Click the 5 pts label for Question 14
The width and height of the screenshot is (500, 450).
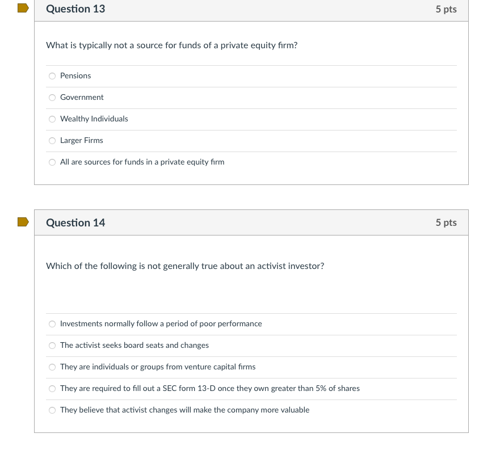[446, 222]
